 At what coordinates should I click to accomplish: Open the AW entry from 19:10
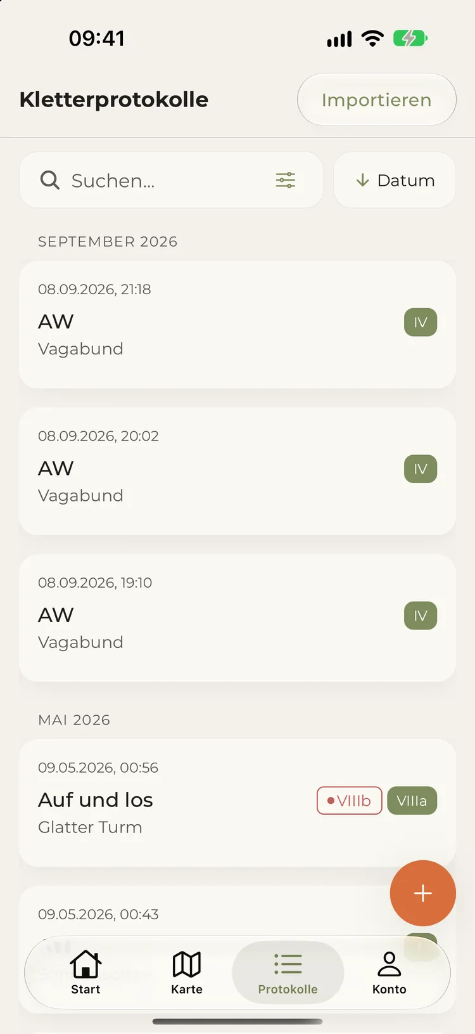(x=237, y=618)
